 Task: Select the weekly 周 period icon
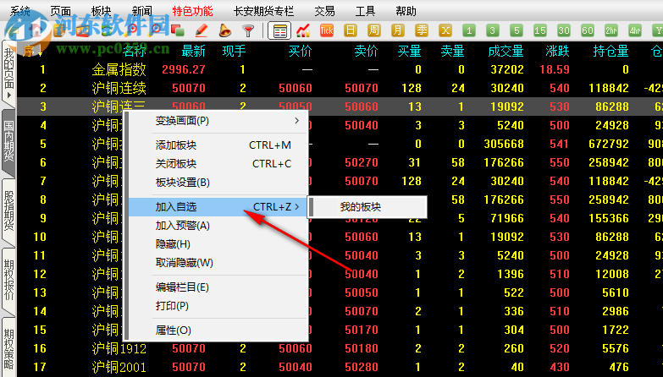tap(373, 30)
